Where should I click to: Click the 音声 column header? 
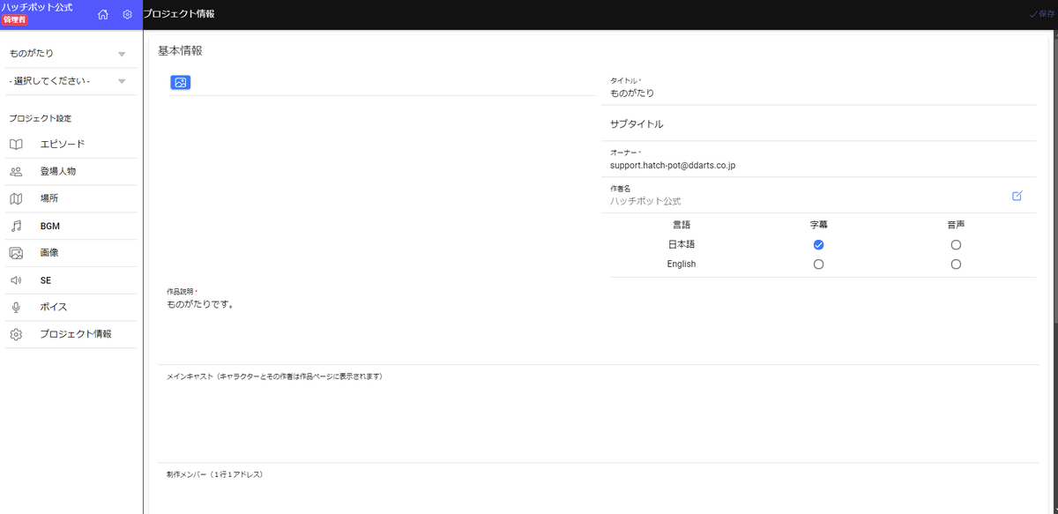pos(956,225)
